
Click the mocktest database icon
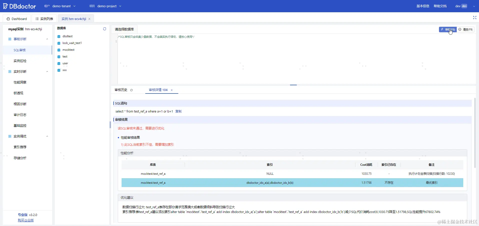[59, 50]
